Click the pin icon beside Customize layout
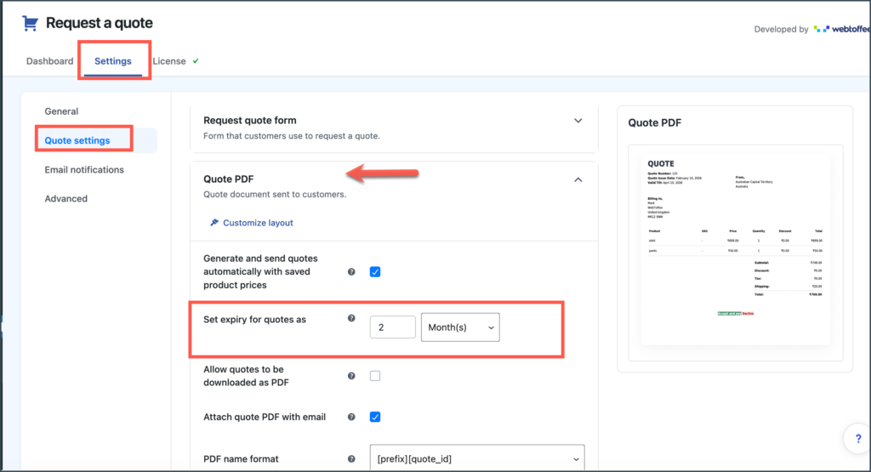The width and height of the screenshot is (871, 472). [x=214, y=223]
